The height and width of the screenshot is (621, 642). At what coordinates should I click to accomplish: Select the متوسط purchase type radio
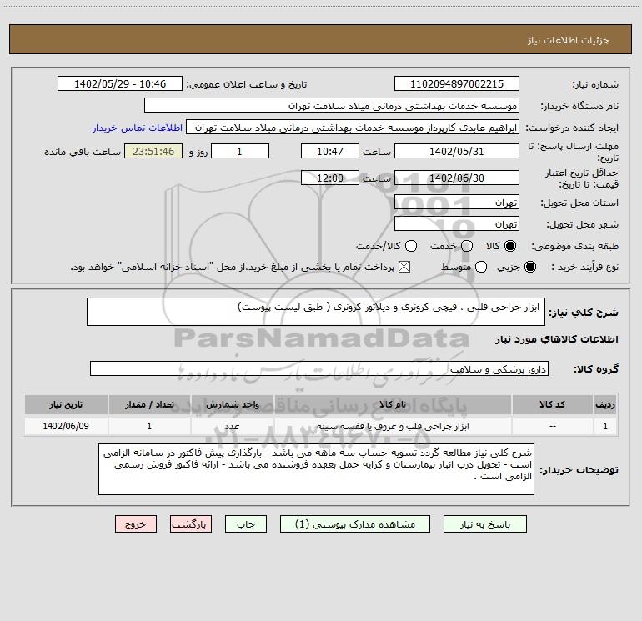click(x=481, y=267)
